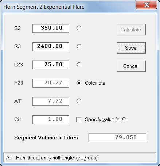The image size is (160, 166).
Task: Click the S3 field showing 2400.00
Action: click(x=51, y=47)
